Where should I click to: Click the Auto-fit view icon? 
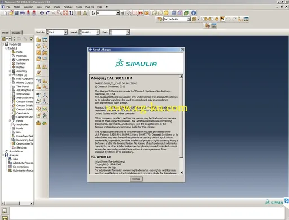pos(65,13)
